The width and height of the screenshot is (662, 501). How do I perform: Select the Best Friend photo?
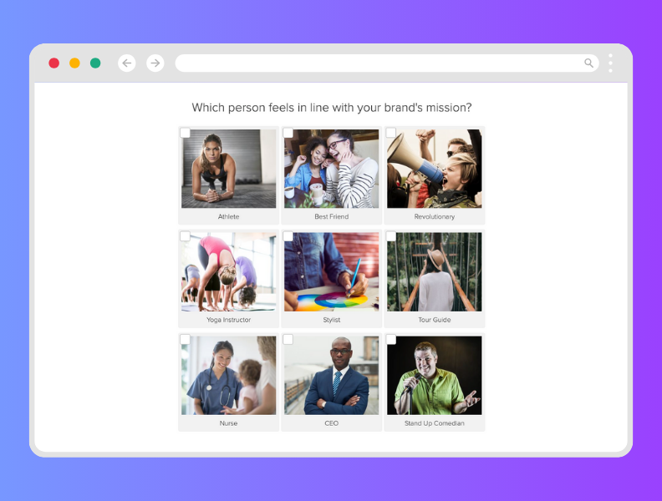click(332, 169)
